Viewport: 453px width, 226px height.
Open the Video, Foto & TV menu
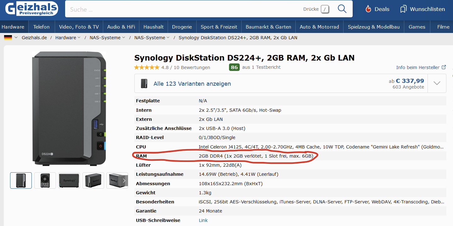79,27
